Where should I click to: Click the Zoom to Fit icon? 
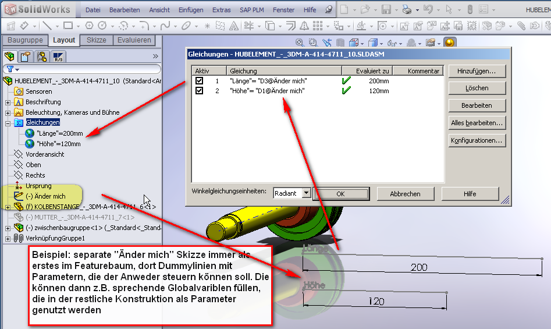(x=300, y=43)
